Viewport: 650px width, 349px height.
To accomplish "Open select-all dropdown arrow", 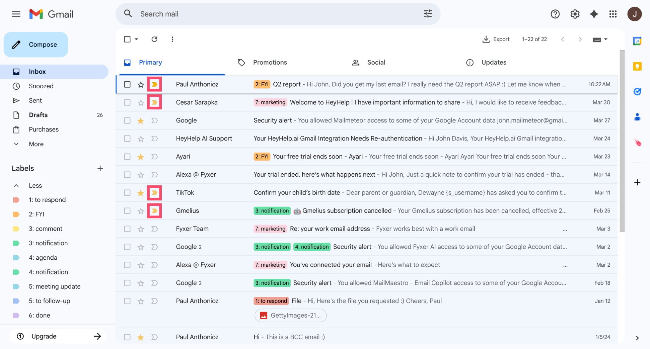I will [x=136, y=39].
